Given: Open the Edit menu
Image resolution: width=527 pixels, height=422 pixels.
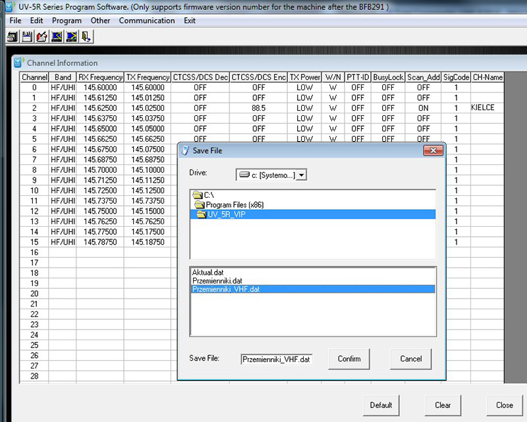Looking at the screenshot, I should point(36,20).
